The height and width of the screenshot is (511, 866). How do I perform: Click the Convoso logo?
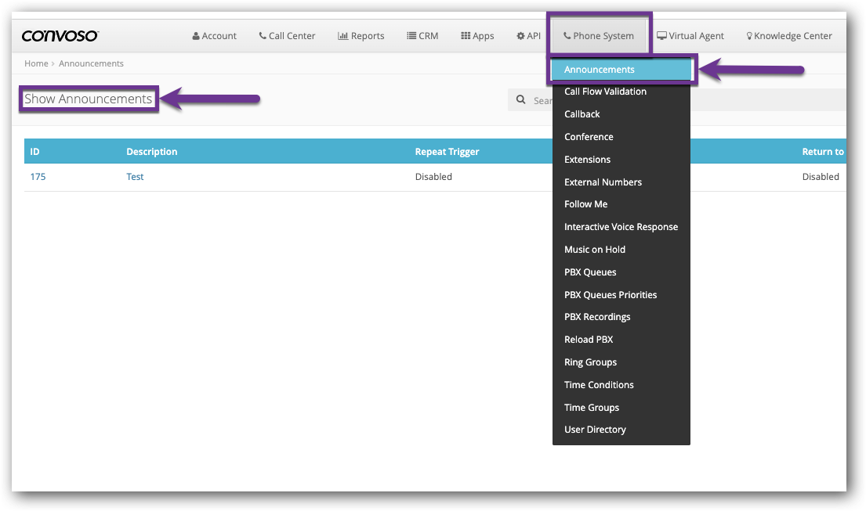(60, 36)
